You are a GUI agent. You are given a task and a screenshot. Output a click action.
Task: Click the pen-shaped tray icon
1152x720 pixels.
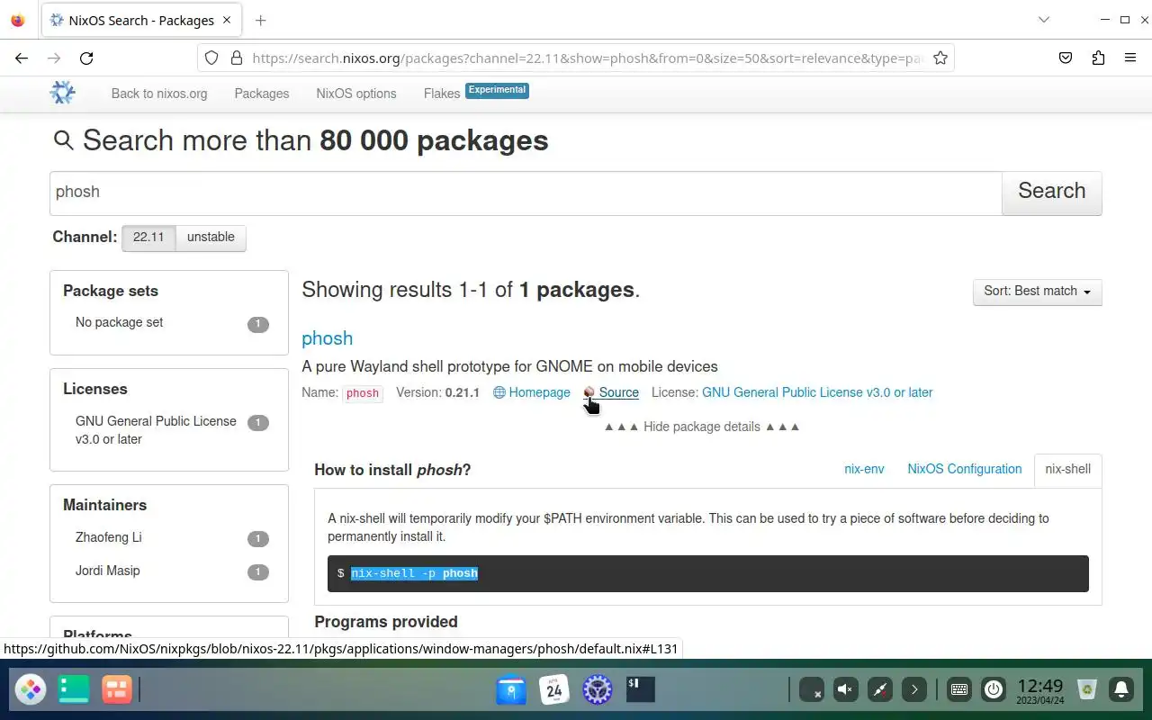click(x=880, y=690)
